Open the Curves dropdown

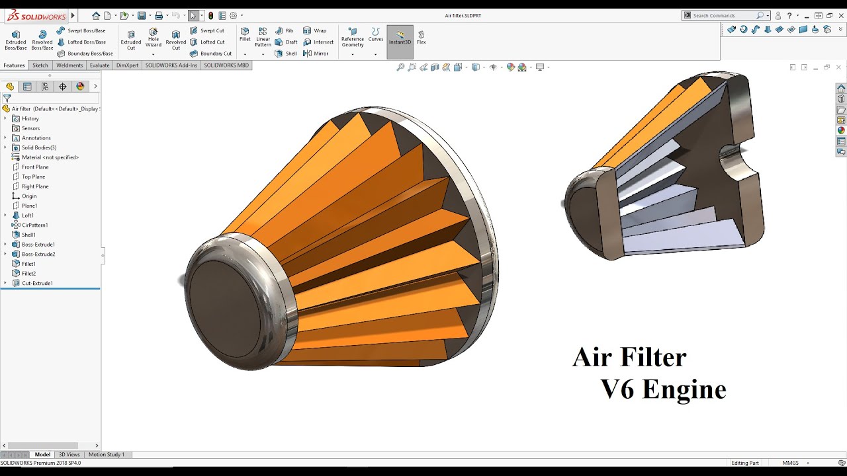pyautogui.click(x=376, y=54)
